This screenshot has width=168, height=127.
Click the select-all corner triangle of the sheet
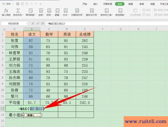(4, 29)
